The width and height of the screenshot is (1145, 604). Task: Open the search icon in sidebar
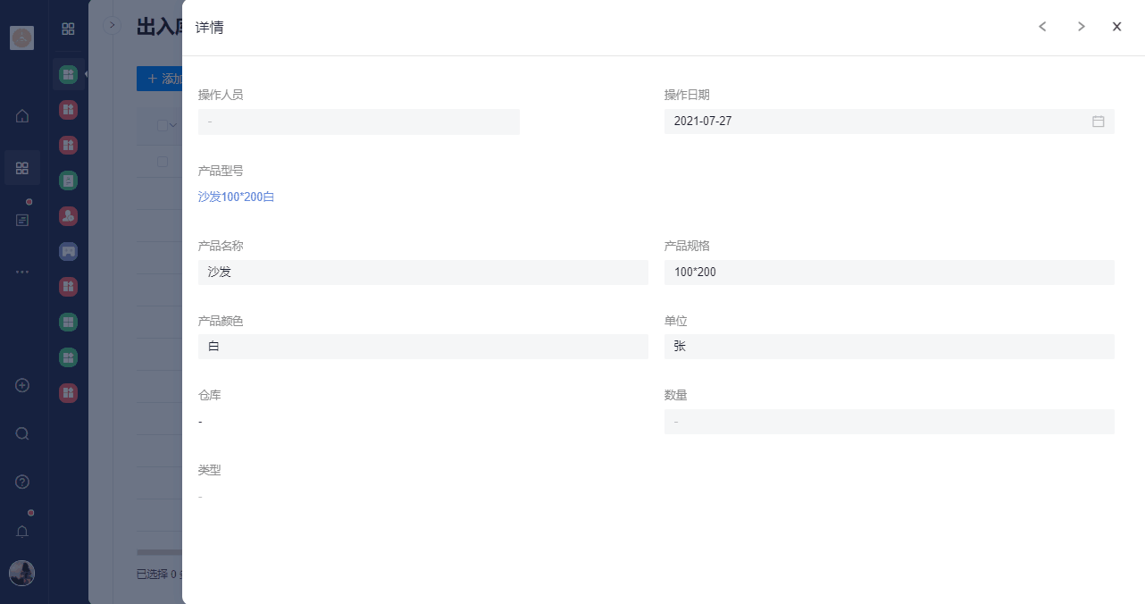pyautogui.click(x=22, y=433)
